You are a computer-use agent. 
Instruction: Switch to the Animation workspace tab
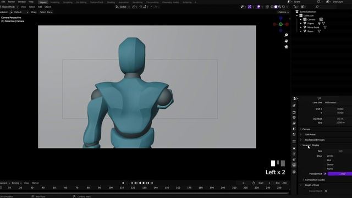click(123, 2)
